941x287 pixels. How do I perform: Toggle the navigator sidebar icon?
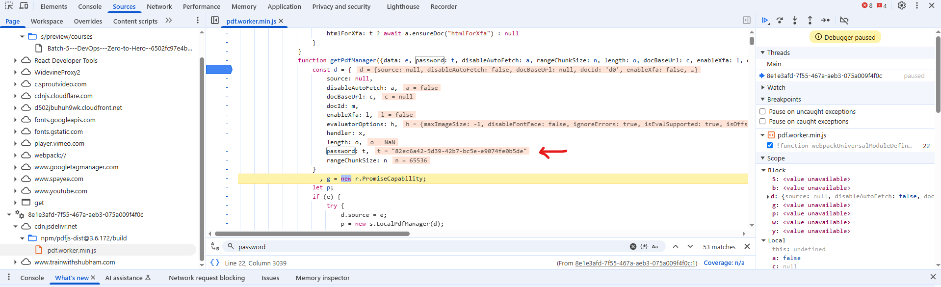[215, 21]
